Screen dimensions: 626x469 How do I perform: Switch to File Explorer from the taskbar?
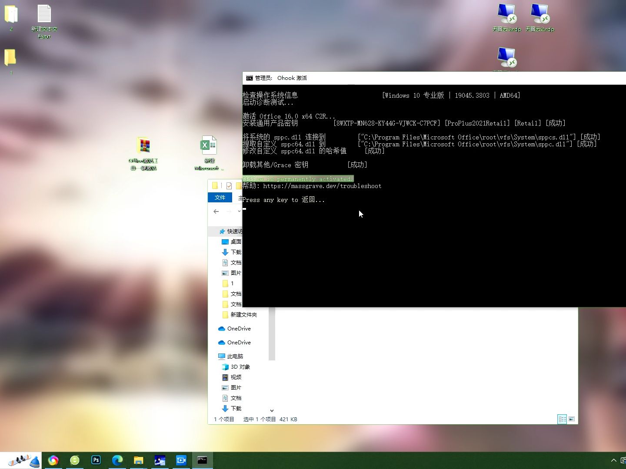pyautogui.click(x=139, y=460)
